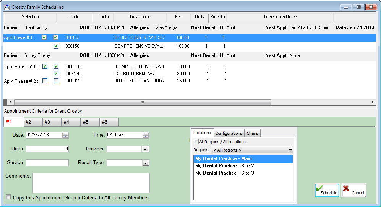Screen dimensions: 381x207
Task: Enable All Regions / All Locations checkbox
Action: tap(196, 141)
